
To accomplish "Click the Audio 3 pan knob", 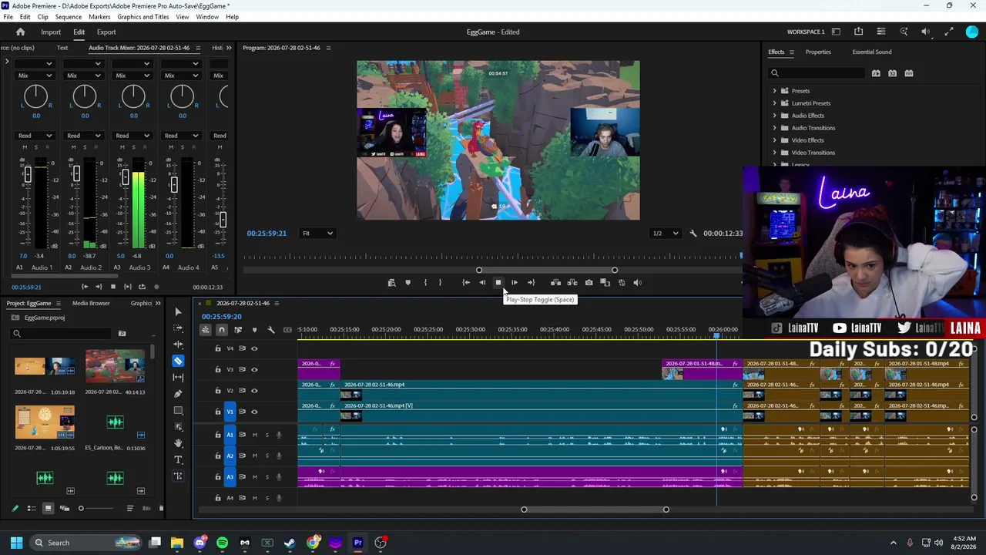I will pyautogui.click(x=133, y=96).
